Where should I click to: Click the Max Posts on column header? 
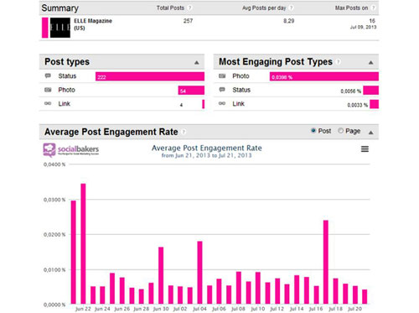click(x=352, y=8)
